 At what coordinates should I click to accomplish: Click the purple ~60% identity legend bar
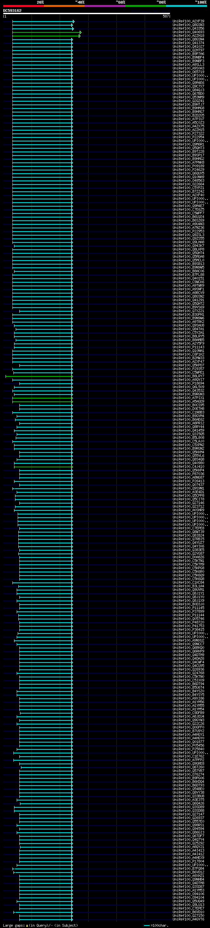(105, 6)
